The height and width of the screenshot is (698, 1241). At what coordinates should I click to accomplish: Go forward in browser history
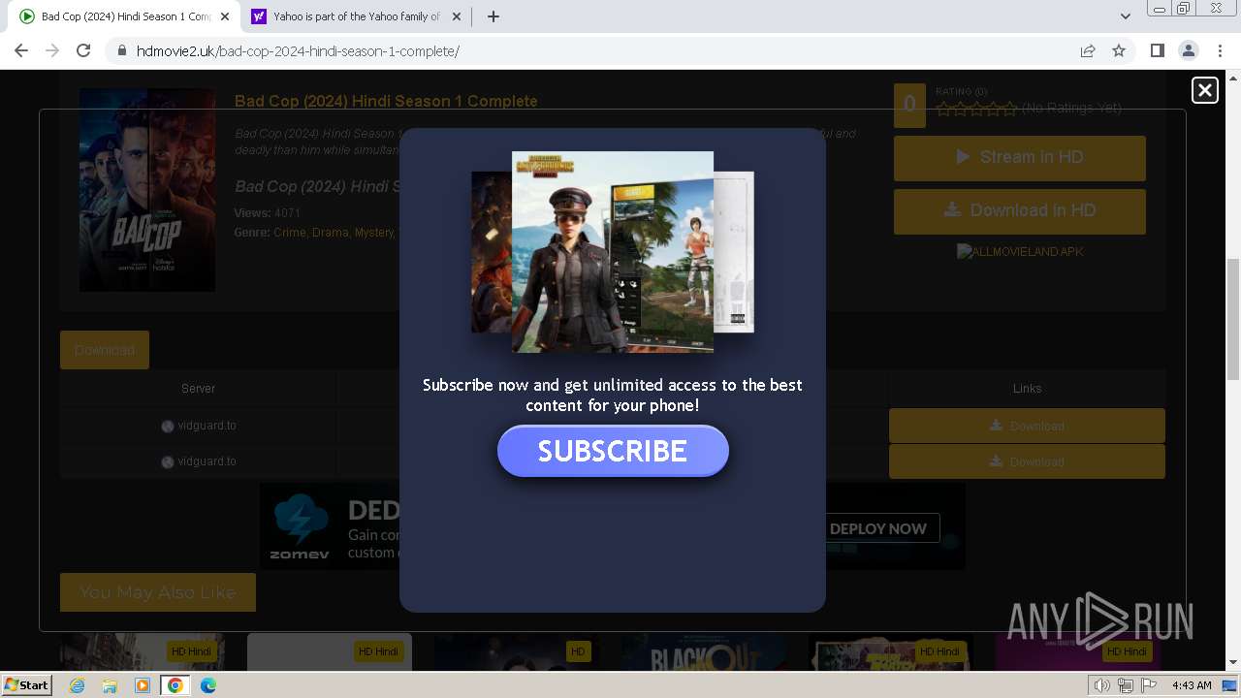(x=52, y=50)
